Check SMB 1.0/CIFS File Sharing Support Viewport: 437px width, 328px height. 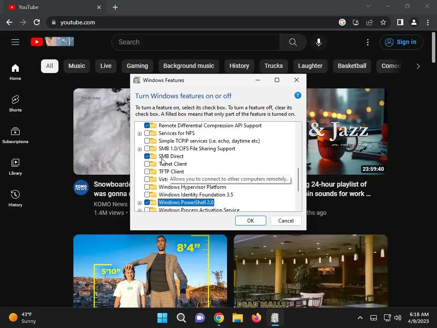tap(147, 148)
